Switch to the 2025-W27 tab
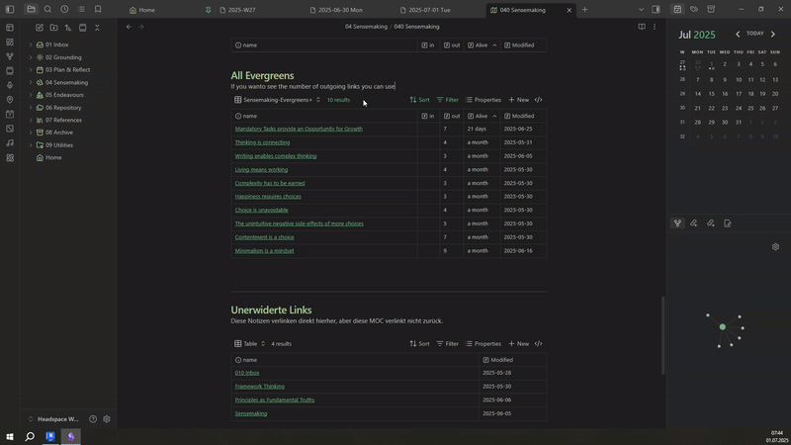 tap(242, 10)
